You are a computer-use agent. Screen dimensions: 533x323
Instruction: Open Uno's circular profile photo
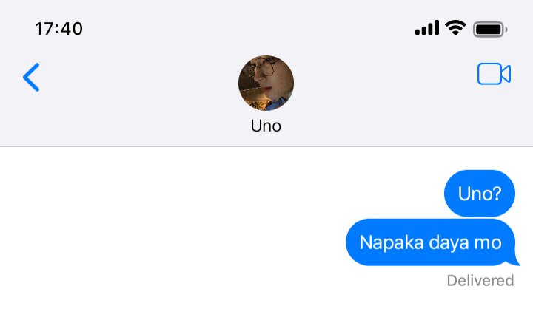pos(266,83)
